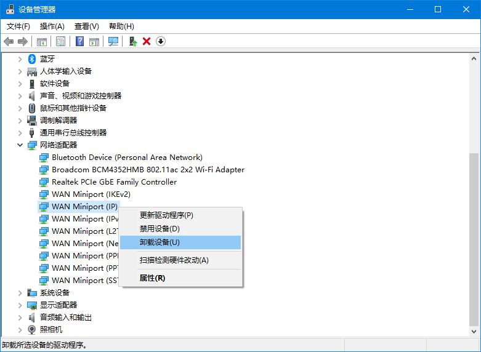Screen dimensions: 481x352
Task: Click the Back arrow toolbar icon
Action: pyautogui.click(x=9, y=41)
